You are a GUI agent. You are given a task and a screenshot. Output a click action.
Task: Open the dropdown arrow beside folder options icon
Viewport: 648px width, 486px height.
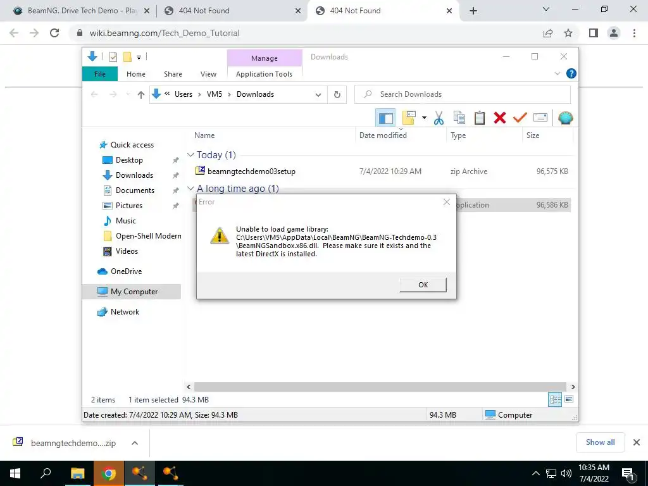424,118
